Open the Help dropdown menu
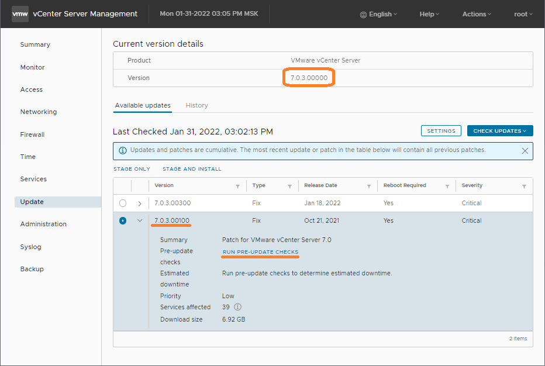The width and height of the screenshot is (545, 366). 429,14
